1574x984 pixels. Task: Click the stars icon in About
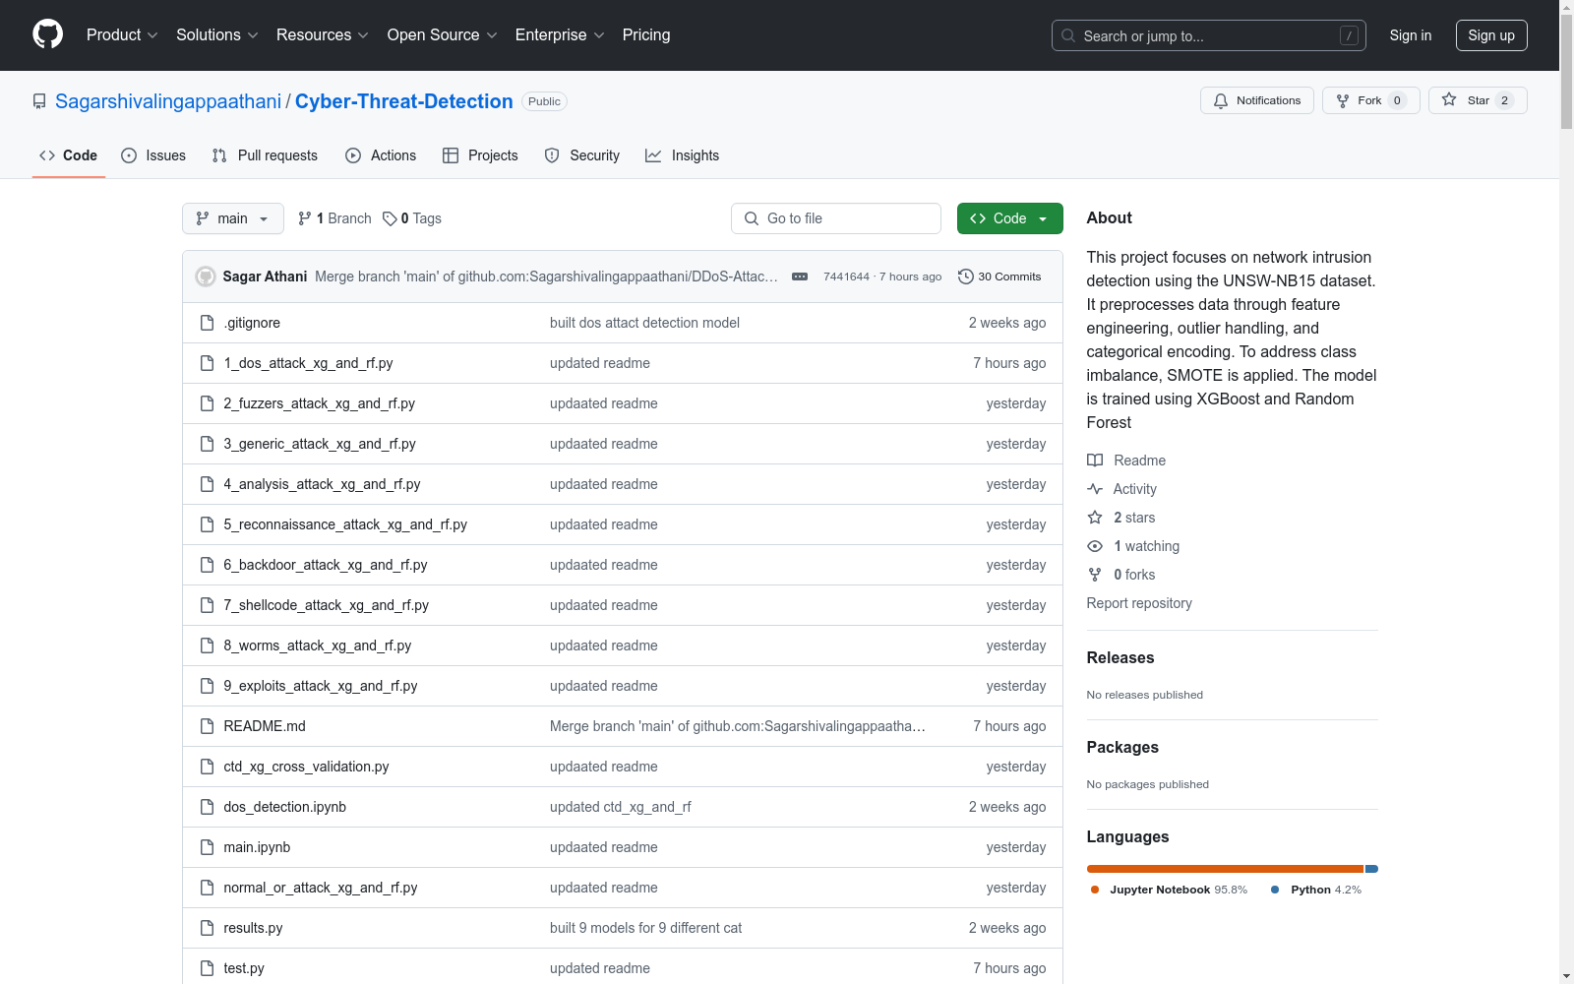coord(1095,518)
